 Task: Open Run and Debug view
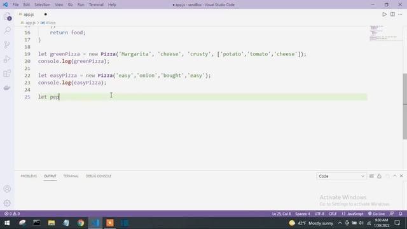tap(7, 59)
